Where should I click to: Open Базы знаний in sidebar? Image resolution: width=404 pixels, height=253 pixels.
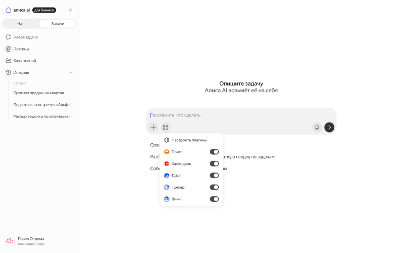tap(39, 61)
